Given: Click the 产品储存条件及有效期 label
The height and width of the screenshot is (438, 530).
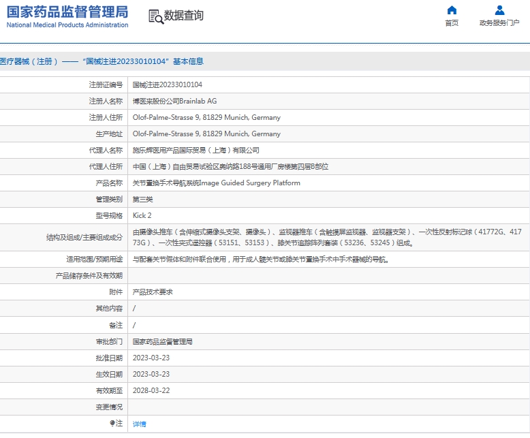Looking at the screenshot, I should (89, 276).
